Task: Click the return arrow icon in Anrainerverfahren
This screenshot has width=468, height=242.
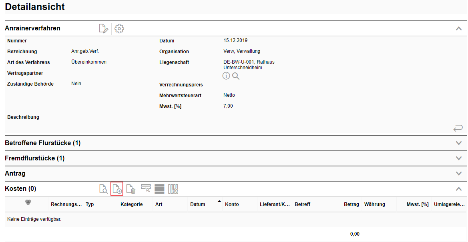Action: (x=458, y=128)
